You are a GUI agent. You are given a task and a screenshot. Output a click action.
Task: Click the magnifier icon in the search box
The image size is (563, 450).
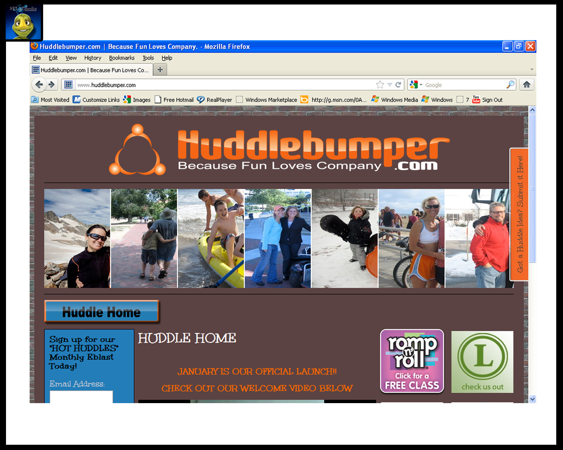510,85
